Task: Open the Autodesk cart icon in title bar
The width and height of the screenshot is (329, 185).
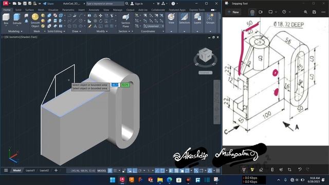Action: [x=158, y=4]
